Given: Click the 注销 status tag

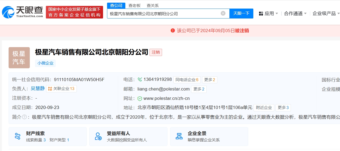Looking at the screenshot, I should pyautogui.click(x=156, y=52).
